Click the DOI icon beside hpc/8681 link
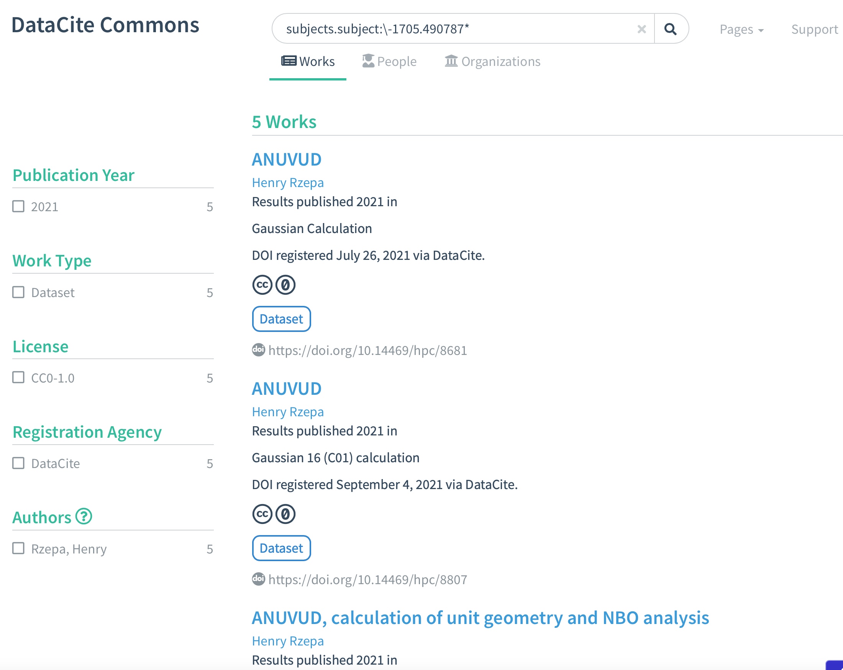 pyautogui.click(x=258, y=350)
